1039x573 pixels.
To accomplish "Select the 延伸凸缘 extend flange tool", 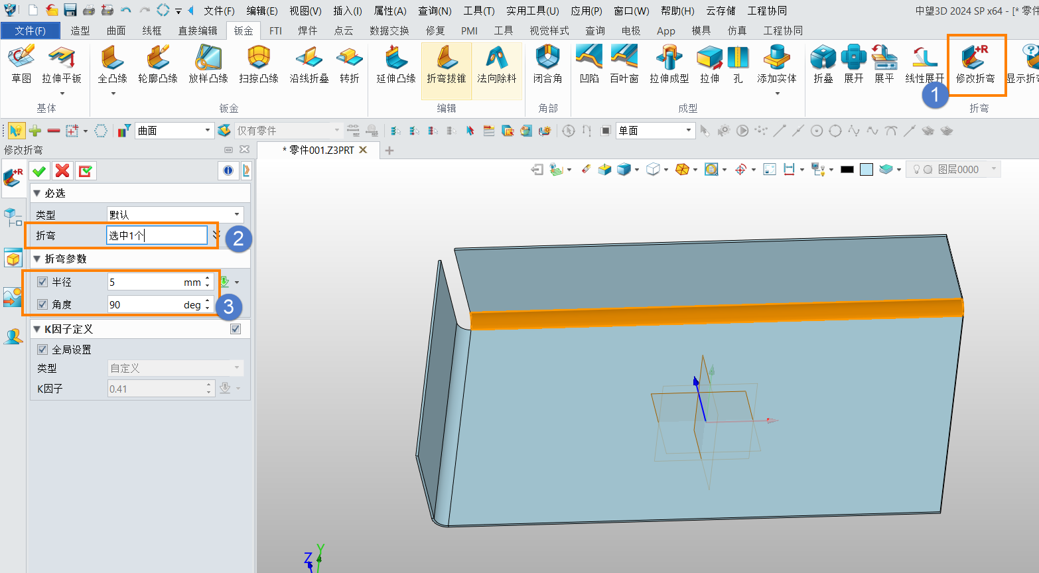I will coord(396,65).
